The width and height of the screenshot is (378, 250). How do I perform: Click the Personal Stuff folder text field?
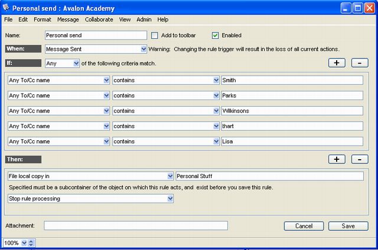(x=269, y=176)
